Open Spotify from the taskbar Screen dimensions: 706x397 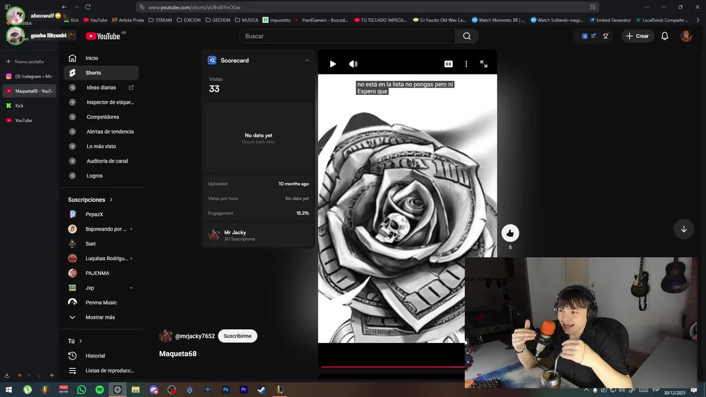coord(99,390)
